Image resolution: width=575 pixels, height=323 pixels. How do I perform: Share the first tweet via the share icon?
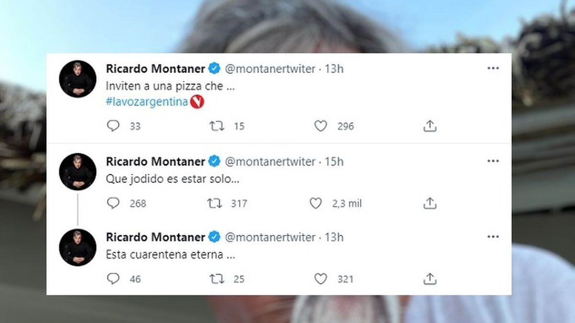(x=430, y=126)
